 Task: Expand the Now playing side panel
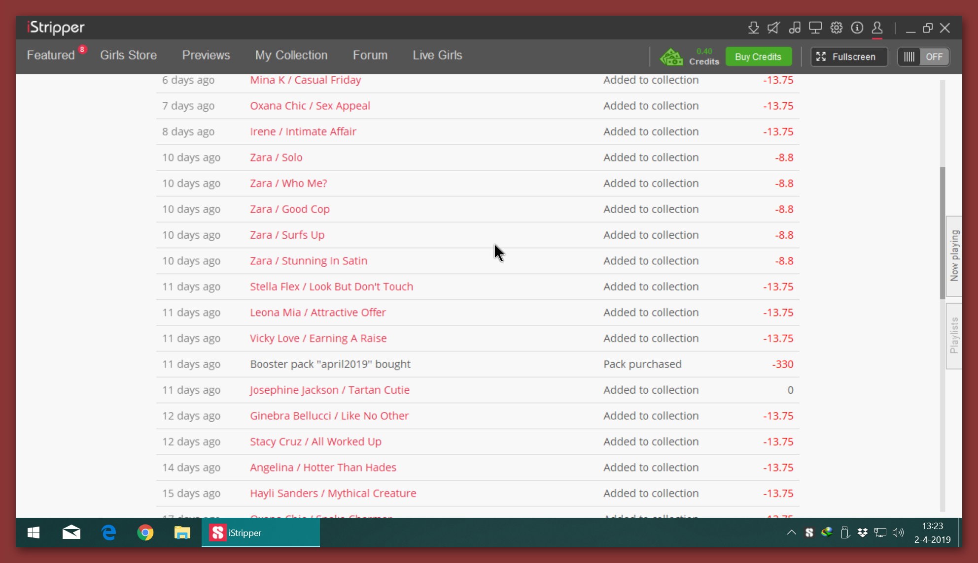click(x=954, y=256)
